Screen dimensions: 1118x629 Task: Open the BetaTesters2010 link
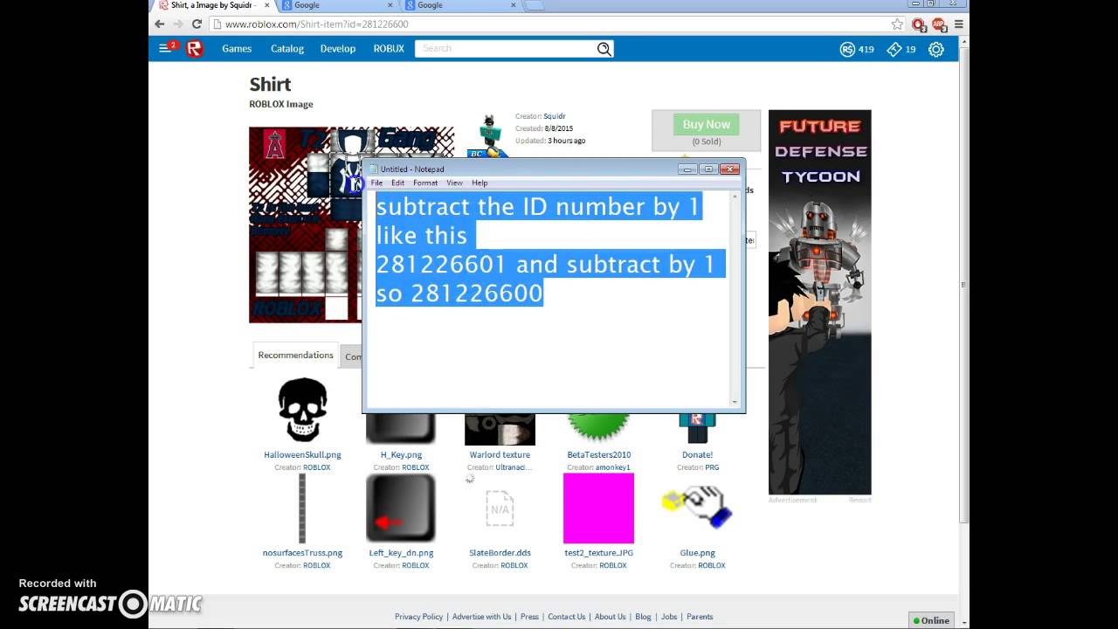598,455
